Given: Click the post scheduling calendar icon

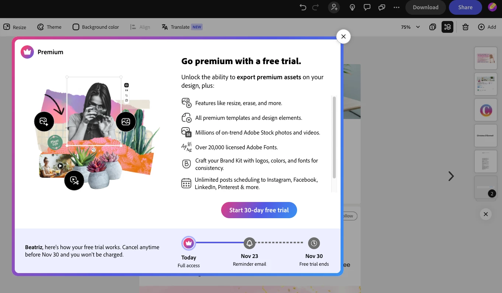Looking at the screenshot, I should click(186, 183).
